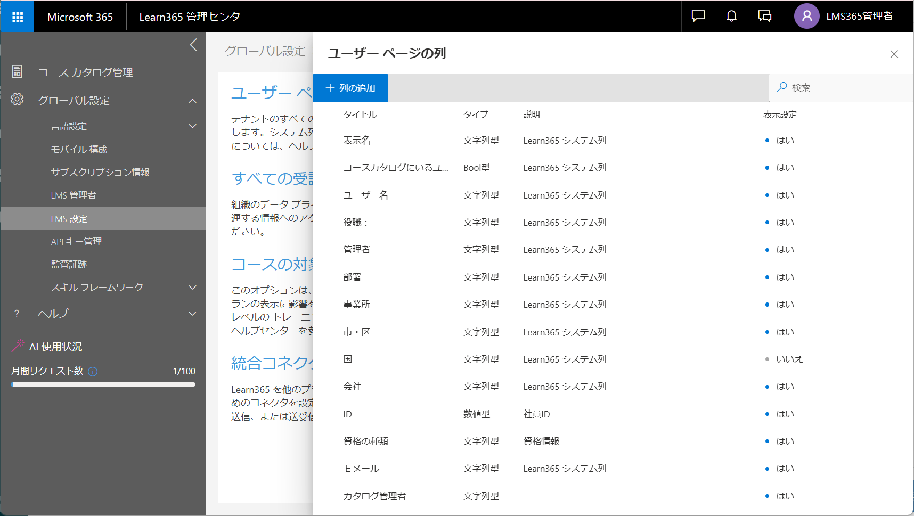
Task: Select the コース カタログ管理 book icon
Action: pos(18,71)
